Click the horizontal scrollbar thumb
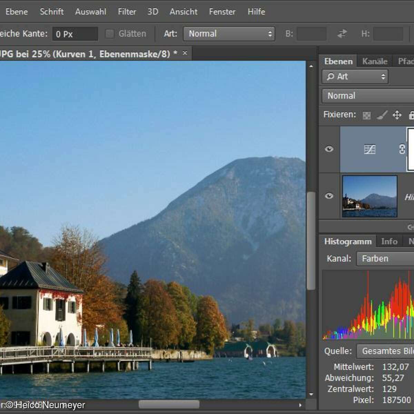The width and height of the screenshot is (414, 414). [x=169, y=404]
